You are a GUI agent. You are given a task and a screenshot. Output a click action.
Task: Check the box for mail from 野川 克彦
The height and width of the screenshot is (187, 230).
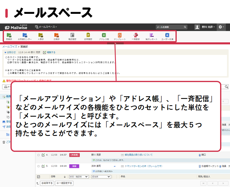click(x=38, y=155)
